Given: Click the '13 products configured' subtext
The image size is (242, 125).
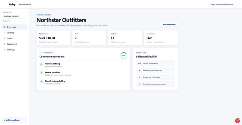Looking at the screenshot, I should click(53, 67).
